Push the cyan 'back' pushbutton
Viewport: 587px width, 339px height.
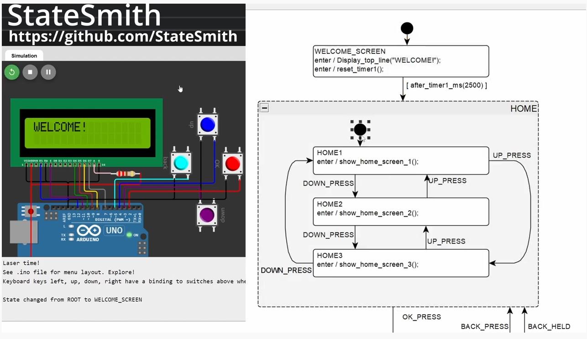[181, 163]
